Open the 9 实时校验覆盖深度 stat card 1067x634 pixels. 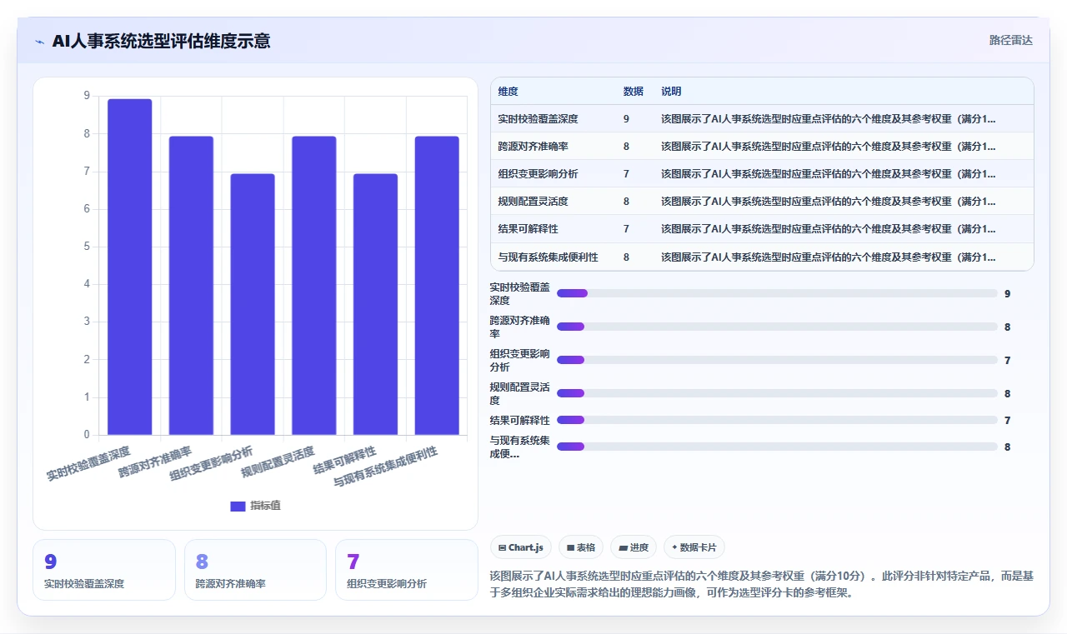point(104,570)
